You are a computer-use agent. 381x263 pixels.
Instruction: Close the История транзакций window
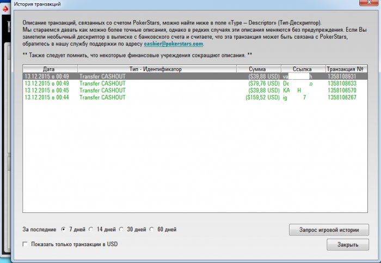pyautogui.click(x=369, y=2)
